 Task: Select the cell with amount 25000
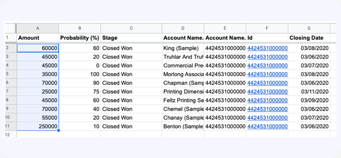point(37,91)
